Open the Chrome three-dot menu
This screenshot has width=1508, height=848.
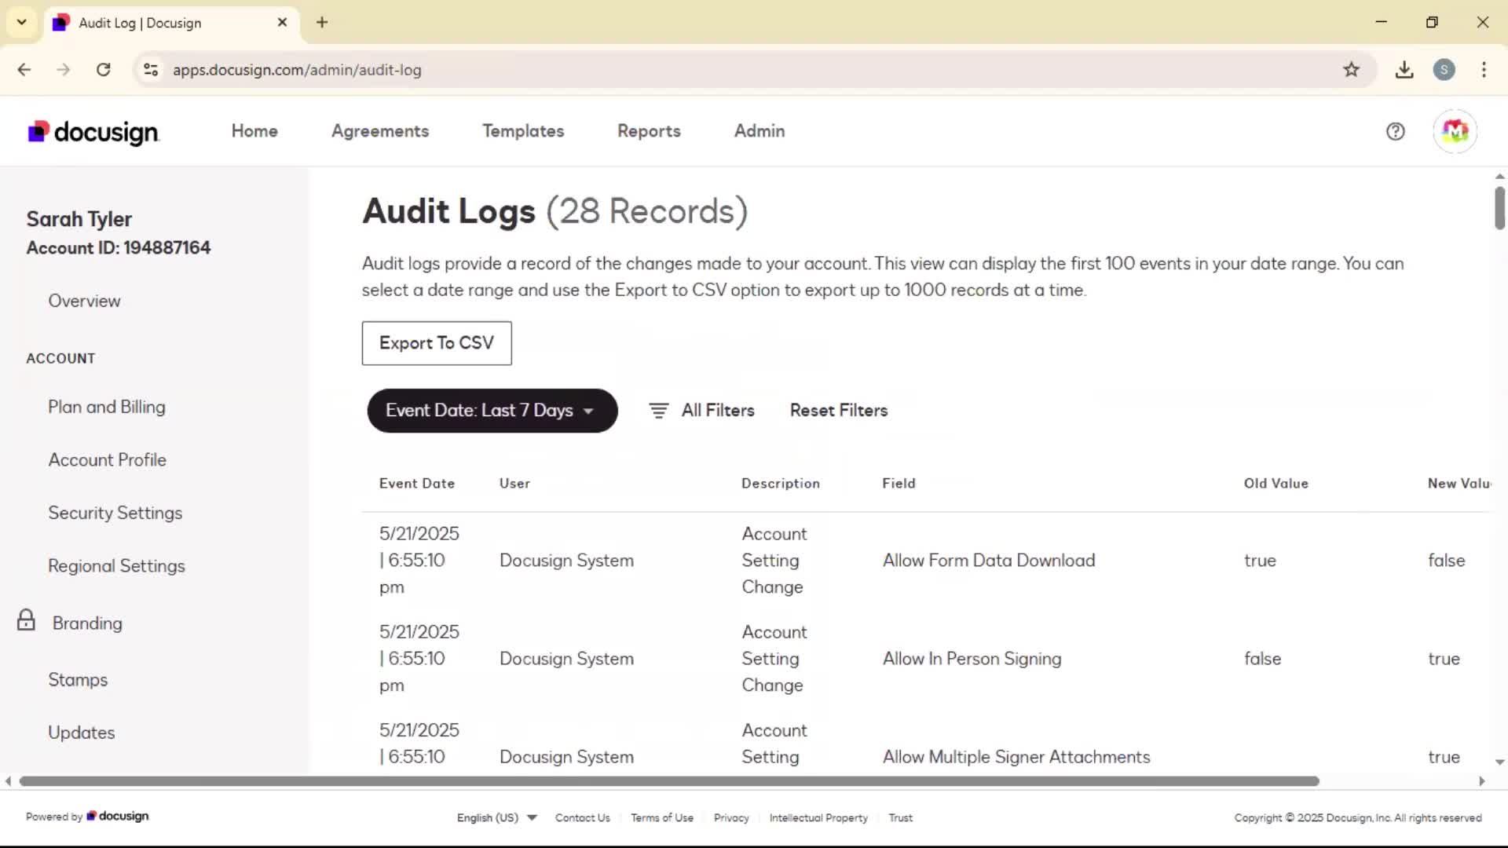(x=1484, y=70)
